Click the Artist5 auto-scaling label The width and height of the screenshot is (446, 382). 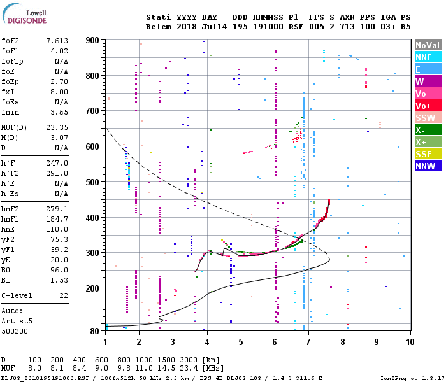click(17, 321)
